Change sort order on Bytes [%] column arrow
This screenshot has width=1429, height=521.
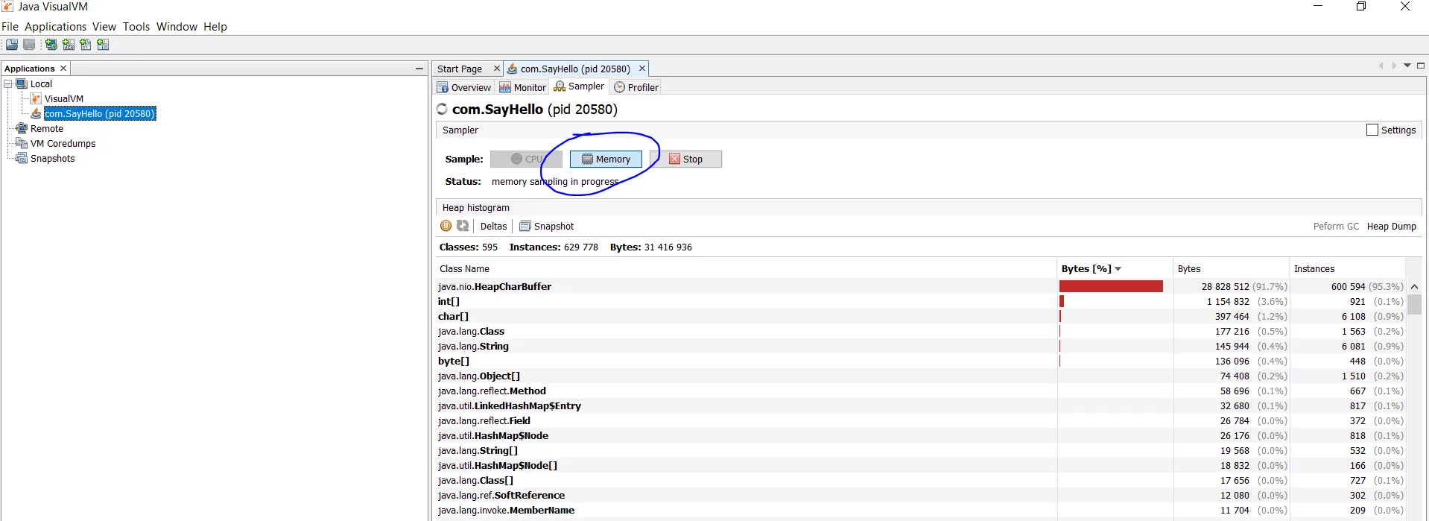pyautogui.click(x=1118, y=269)
